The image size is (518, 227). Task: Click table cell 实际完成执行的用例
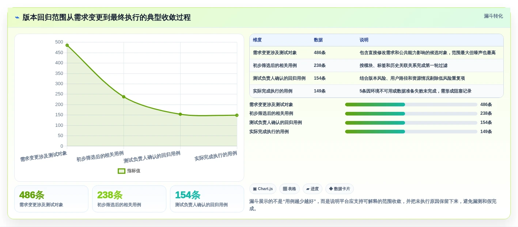273,91
